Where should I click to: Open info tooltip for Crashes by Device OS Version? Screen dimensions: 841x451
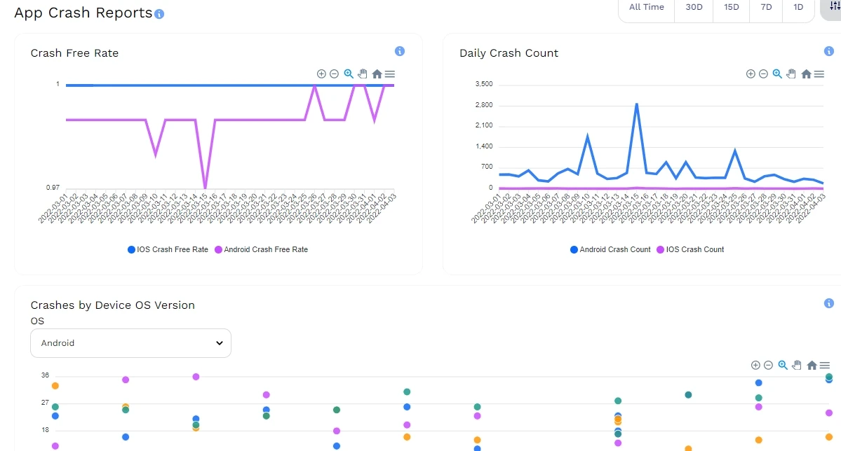click(x=828, y=303)
